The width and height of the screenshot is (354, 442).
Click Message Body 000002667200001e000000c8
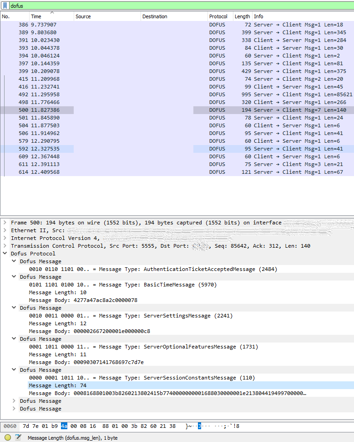[90, 331]
